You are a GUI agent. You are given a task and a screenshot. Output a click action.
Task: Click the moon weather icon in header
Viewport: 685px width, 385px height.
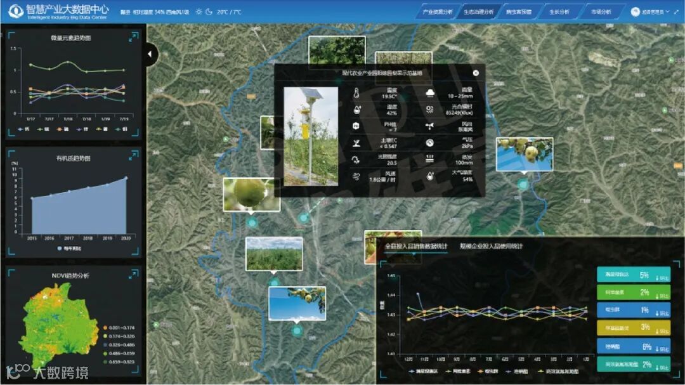pyautogui.click(x=209, y=12)
